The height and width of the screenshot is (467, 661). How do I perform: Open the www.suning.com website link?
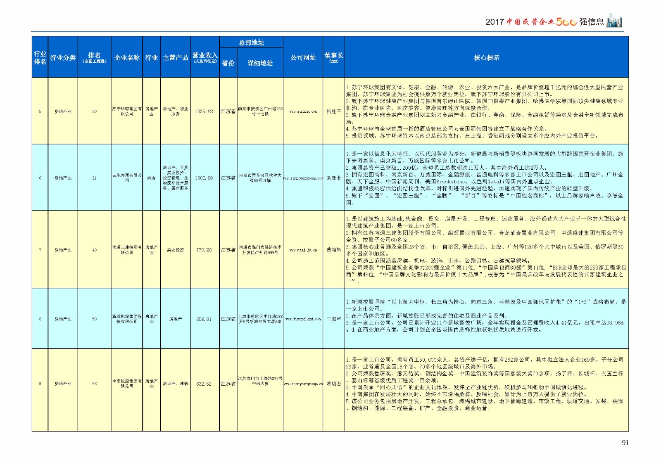(x=303, y=111)
